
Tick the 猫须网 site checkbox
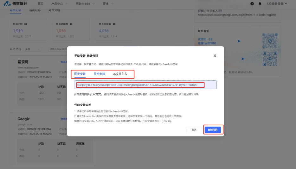click(14, 62)
